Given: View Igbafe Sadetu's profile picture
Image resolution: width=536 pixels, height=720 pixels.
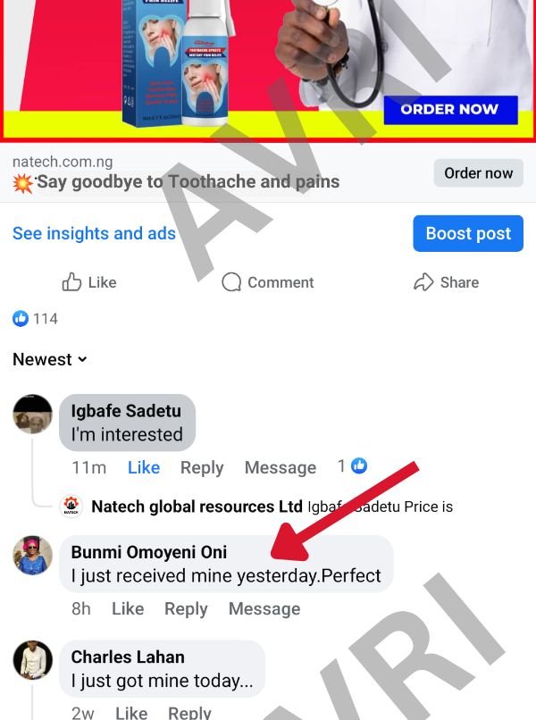Looking at the screenshot, I should (x=32, y=414).
